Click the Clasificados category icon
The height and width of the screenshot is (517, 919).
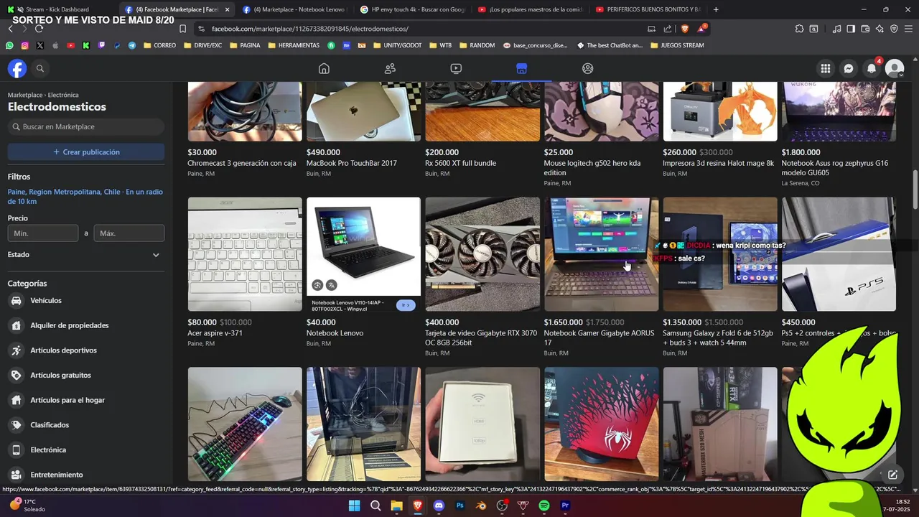pos(16,425)
